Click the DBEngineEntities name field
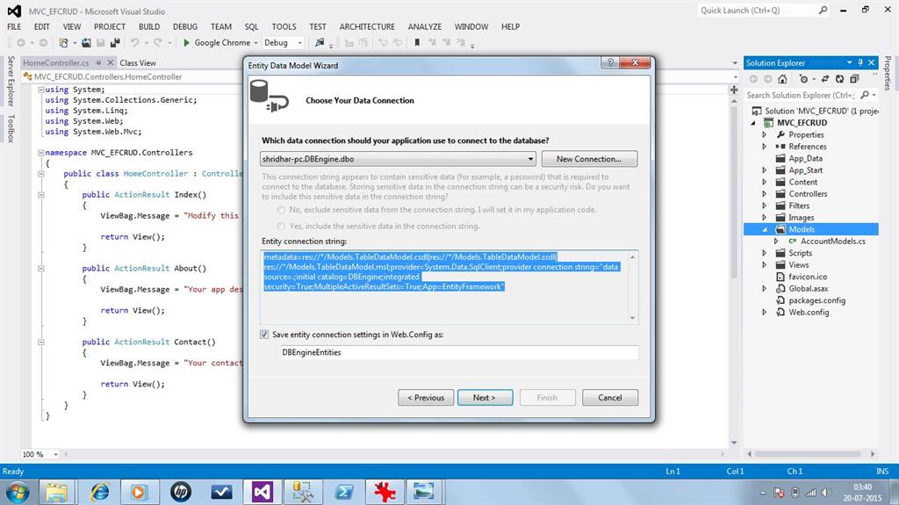 [459, 352]
